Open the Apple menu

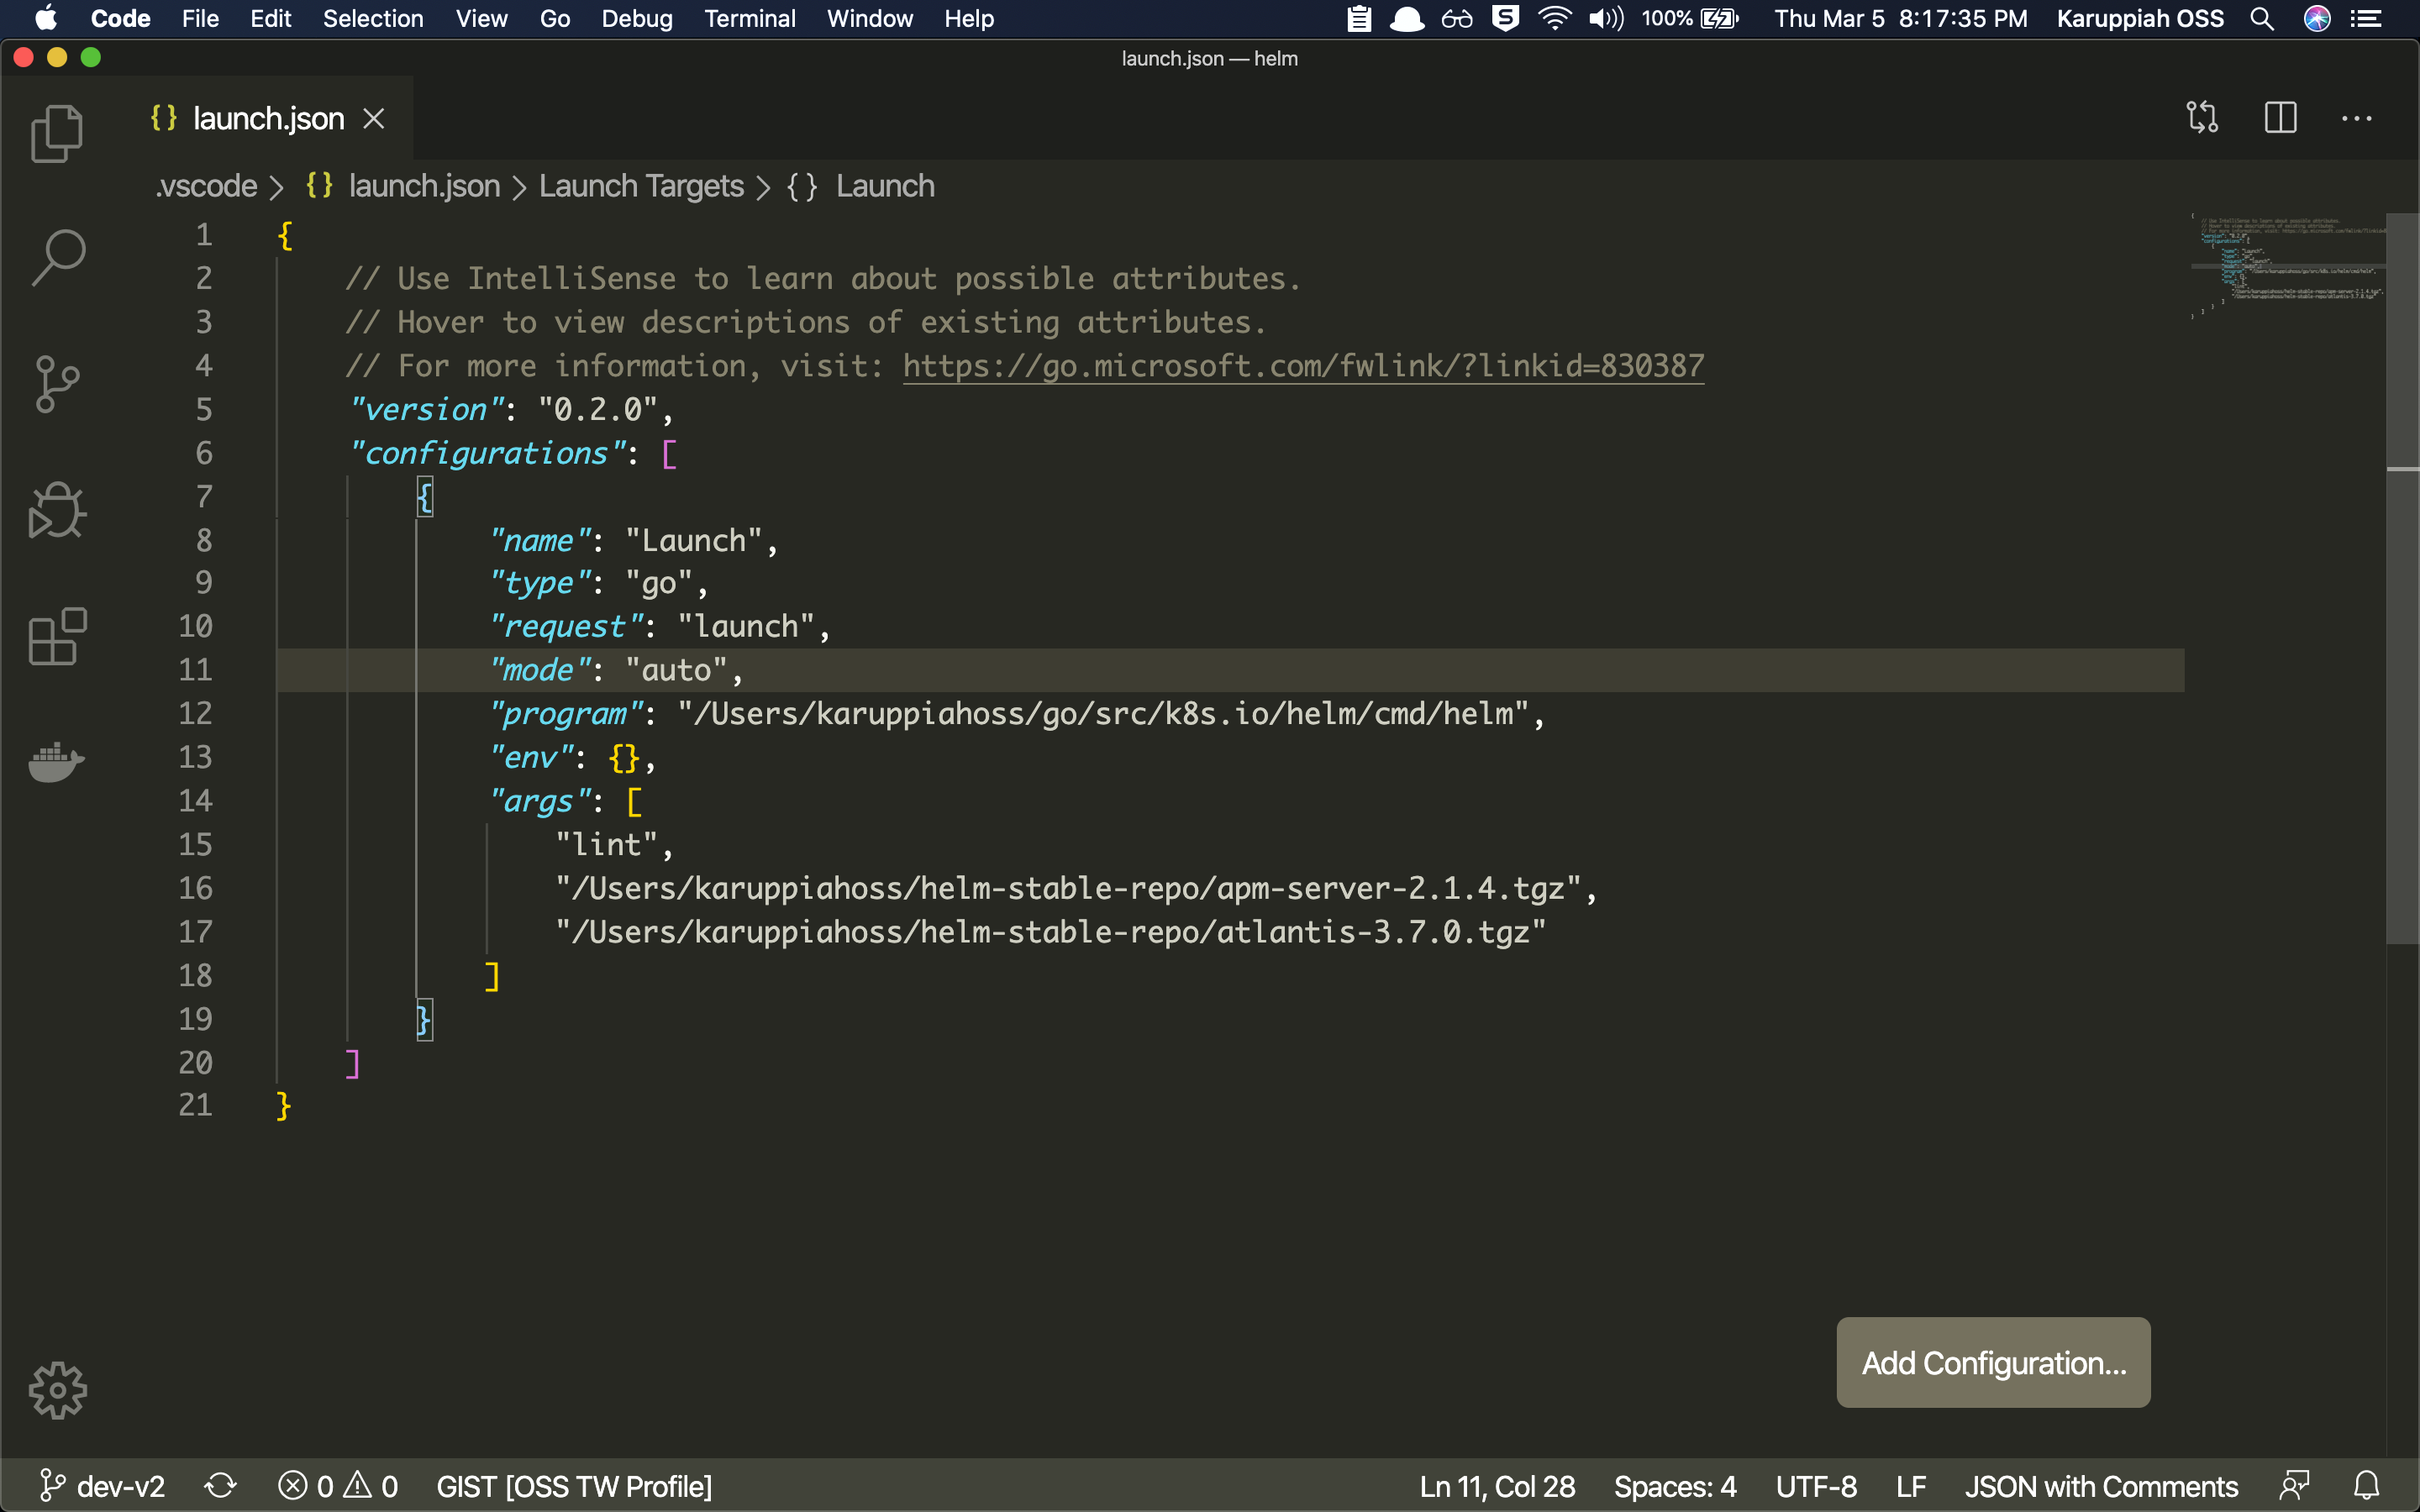46,18
